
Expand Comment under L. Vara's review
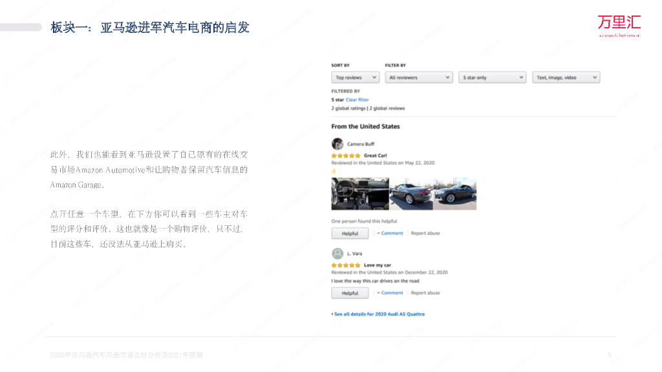(x=391, y=293)
